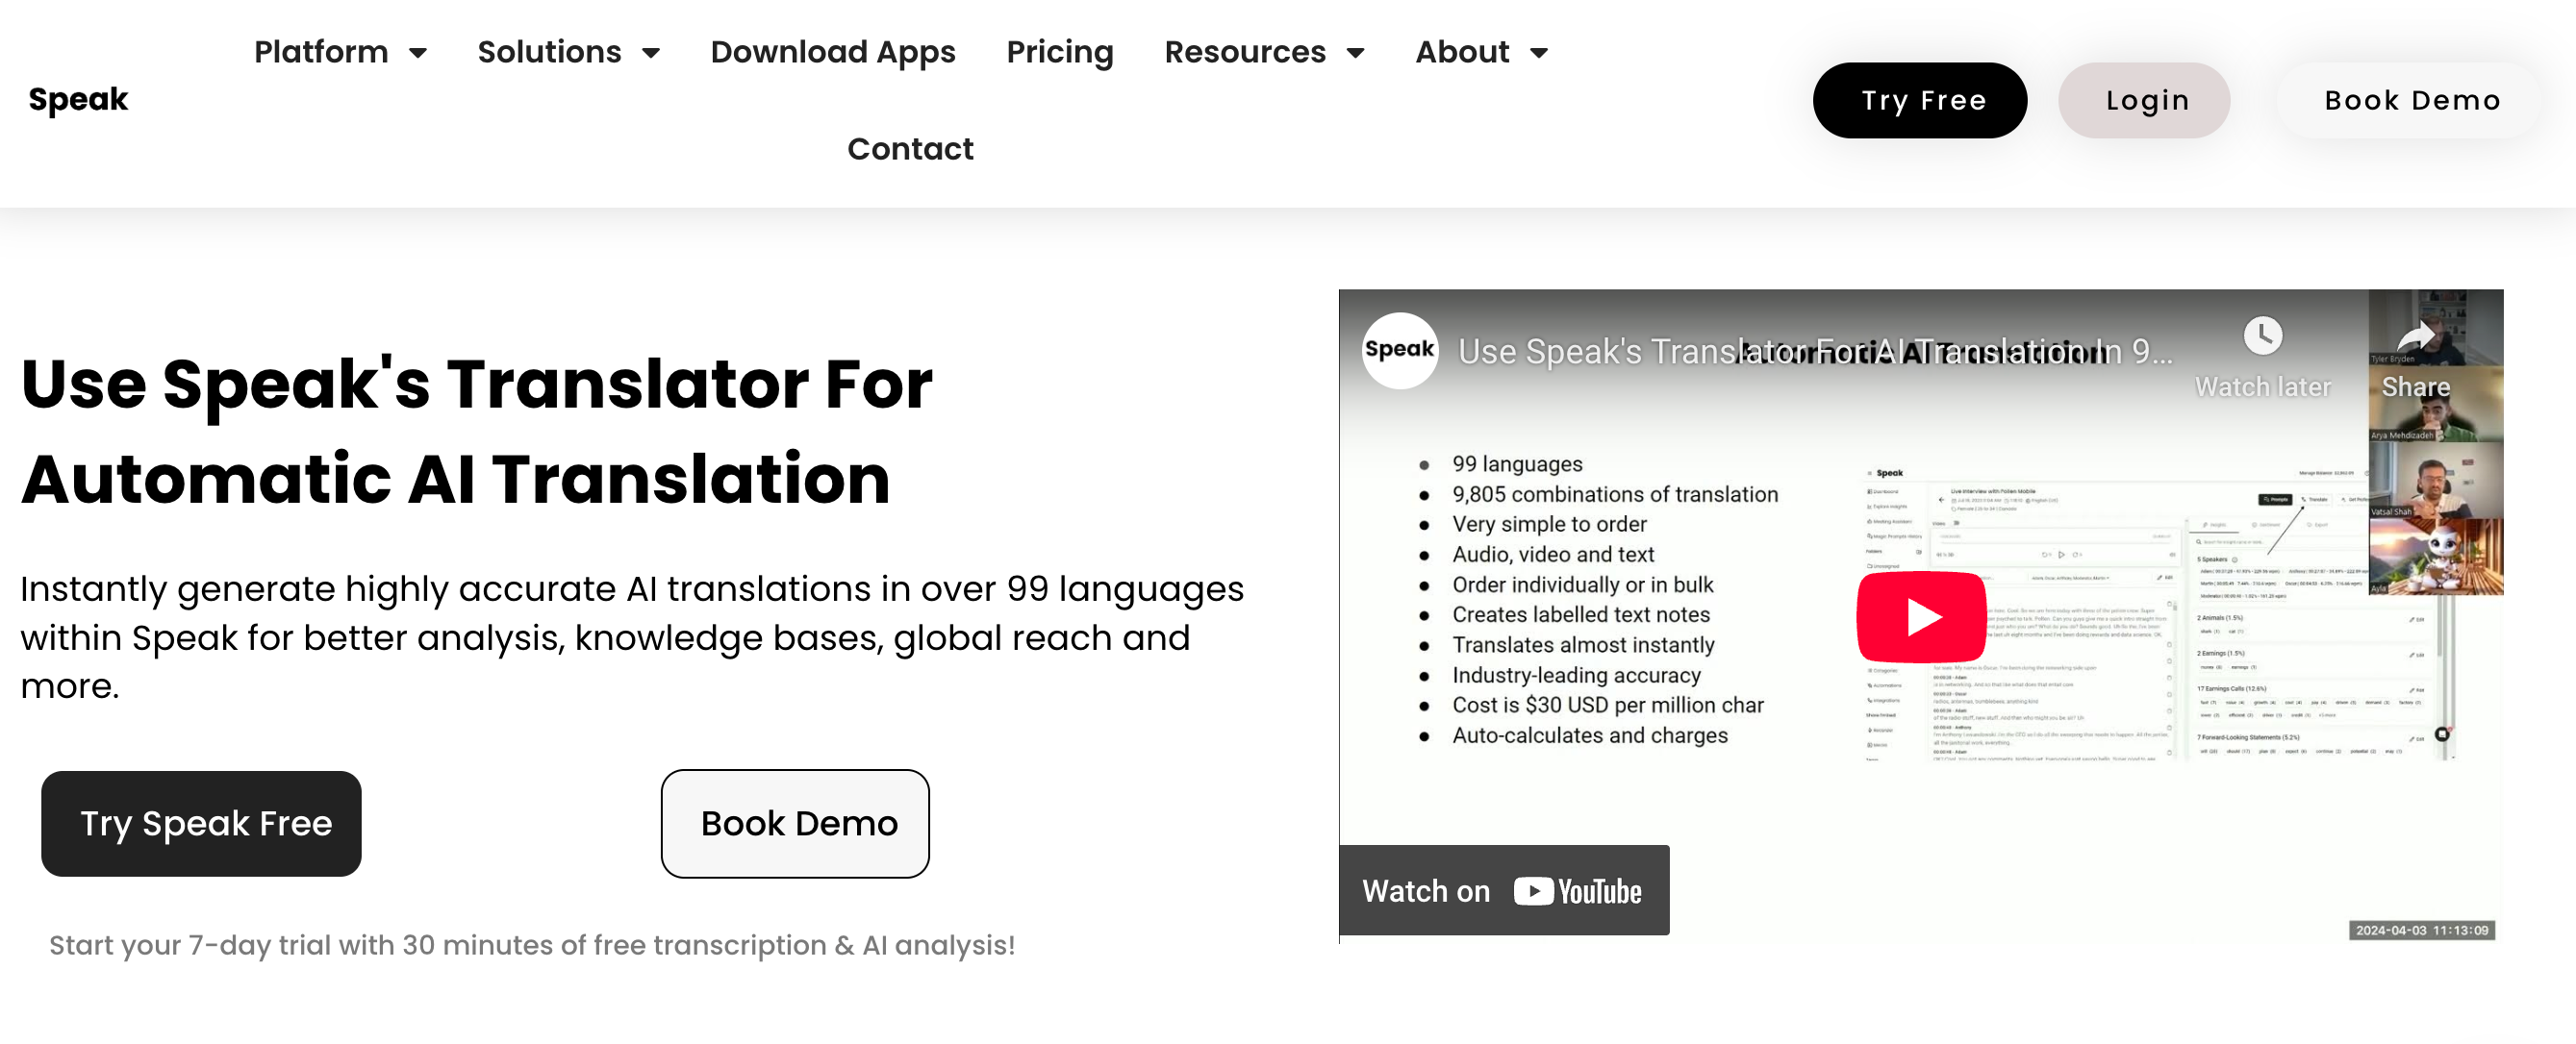Click the Watch later clock icon
2576x1044 pixels.
click(x=2262, y=336)
